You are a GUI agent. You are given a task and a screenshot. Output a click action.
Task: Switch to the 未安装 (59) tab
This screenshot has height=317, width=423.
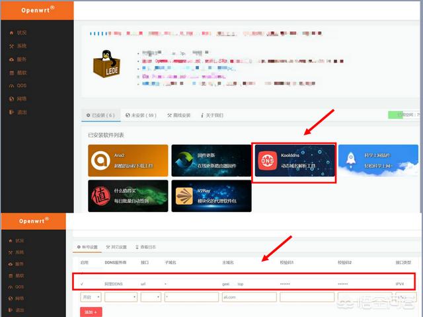pos(141,115)
